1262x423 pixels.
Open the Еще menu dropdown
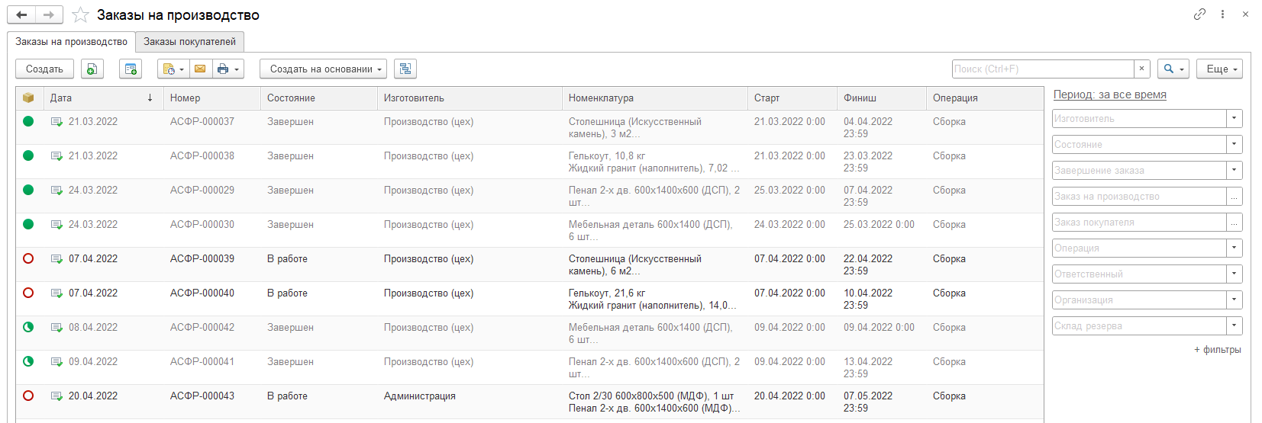[x=1219, y=69]
